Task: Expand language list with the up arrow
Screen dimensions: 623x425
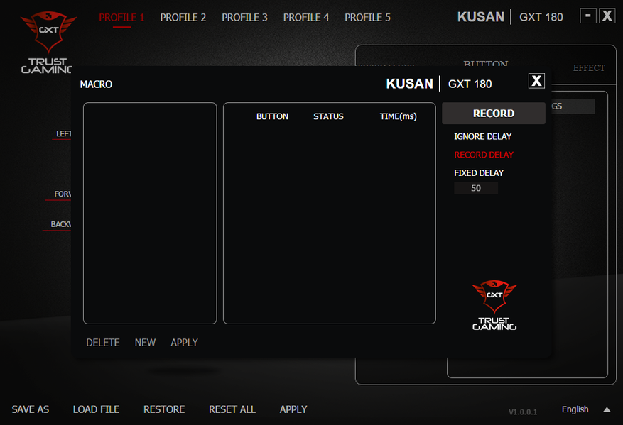Action: pos(607,409)
